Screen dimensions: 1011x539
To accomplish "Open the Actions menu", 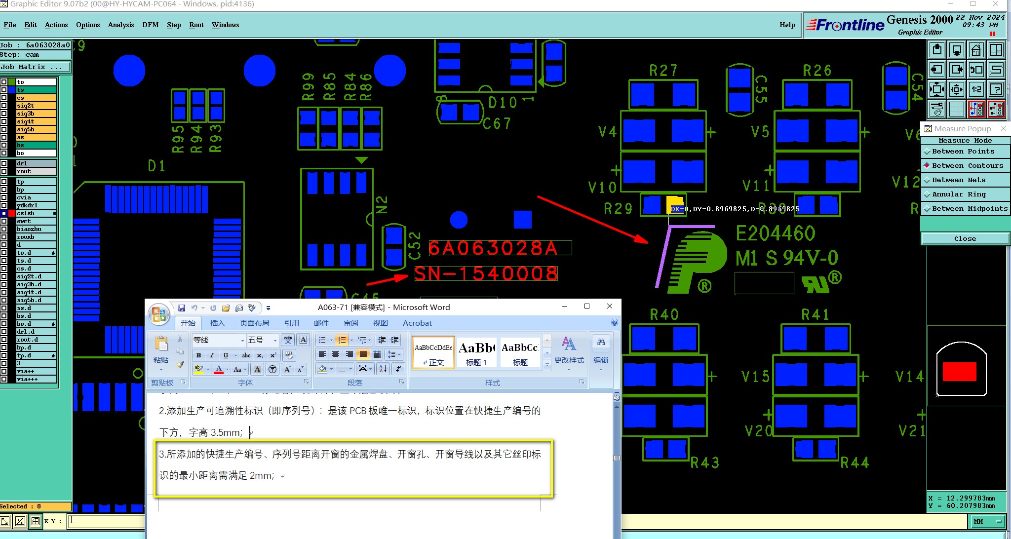I will [x=56, y=25].
